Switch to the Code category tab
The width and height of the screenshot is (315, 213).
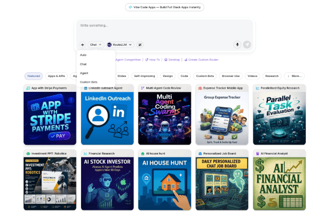coord(184,76)
